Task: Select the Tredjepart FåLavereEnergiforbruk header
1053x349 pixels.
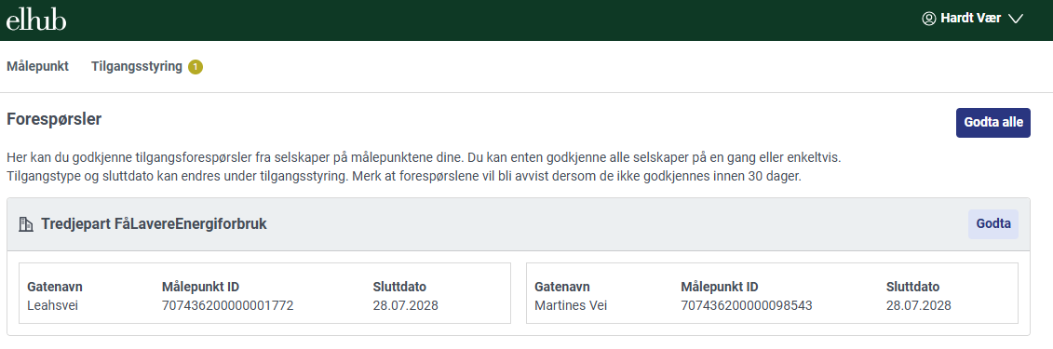Action: (x=154, y=224)
